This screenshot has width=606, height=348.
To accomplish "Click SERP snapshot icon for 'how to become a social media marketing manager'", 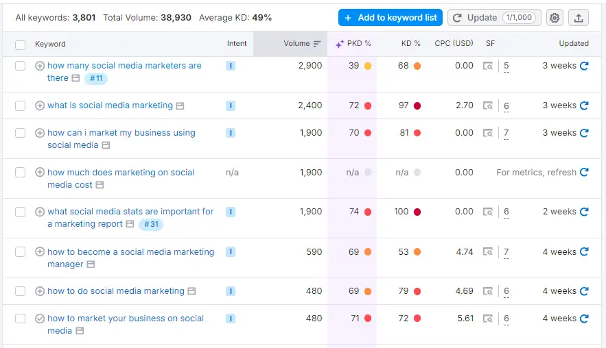I will [488, 252].
